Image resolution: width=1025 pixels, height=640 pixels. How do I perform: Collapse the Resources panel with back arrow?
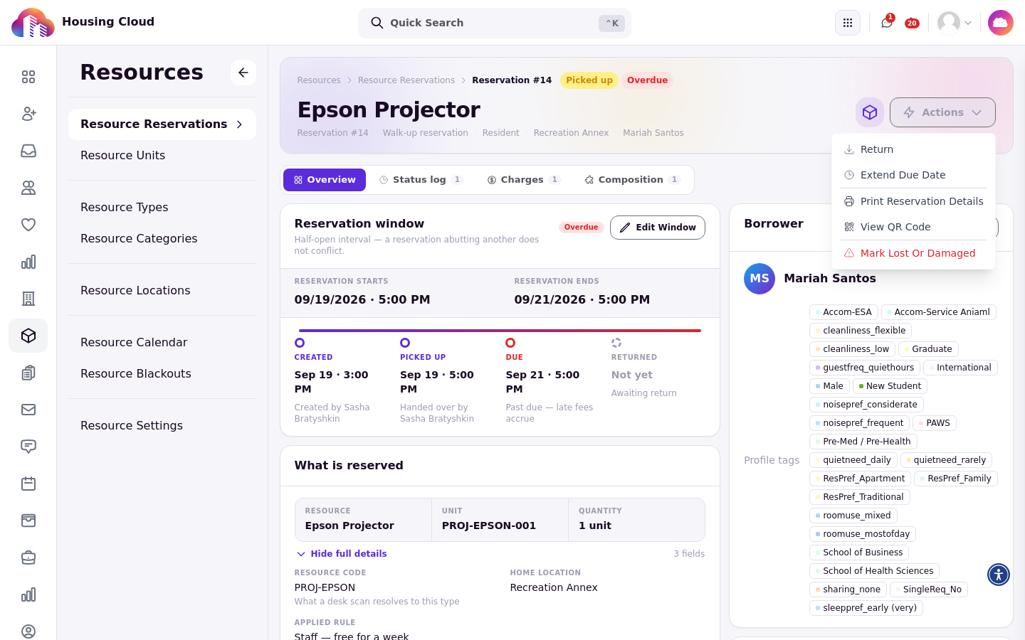click(x=243, y=73)
